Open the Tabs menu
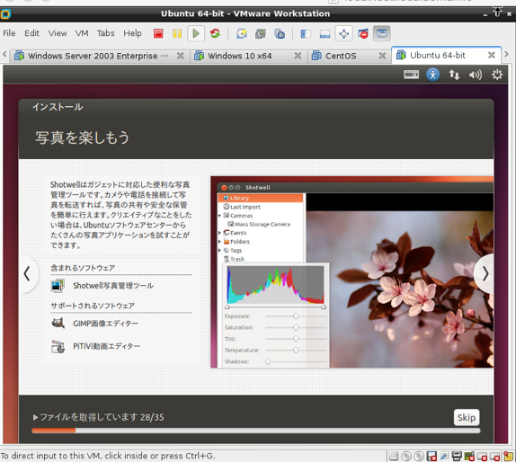 click(106, 33)
